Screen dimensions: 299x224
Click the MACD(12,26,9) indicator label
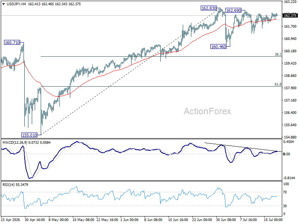(15, 143)
